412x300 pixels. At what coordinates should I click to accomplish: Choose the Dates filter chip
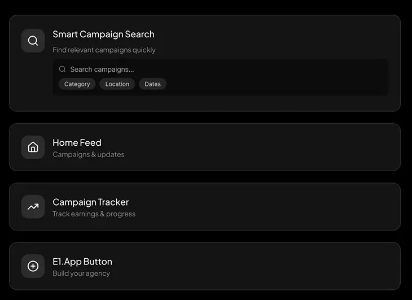coord(152,84)
